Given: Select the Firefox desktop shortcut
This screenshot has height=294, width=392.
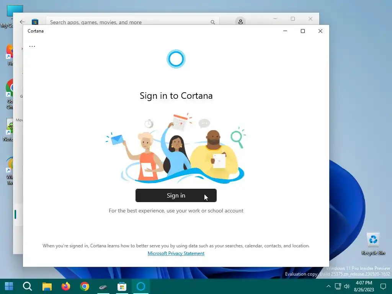Looking at the screenshot, I should coord(10,54).
